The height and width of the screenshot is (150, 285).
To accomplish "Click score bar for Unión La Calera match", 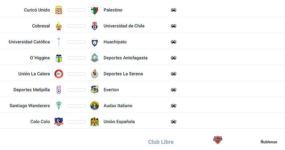I will tap(77, 74).
